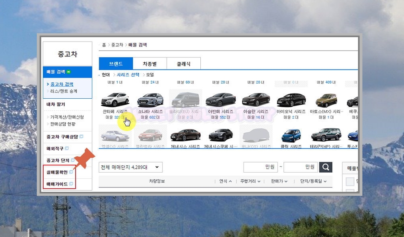Choose the 제네시스 시리즈 car image
The height and width of the screenshot is (237, 404).
[x=186, y=135]
